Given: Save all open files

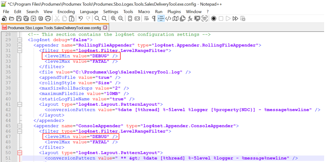Looking at the screenshot, I should point(26,19).
